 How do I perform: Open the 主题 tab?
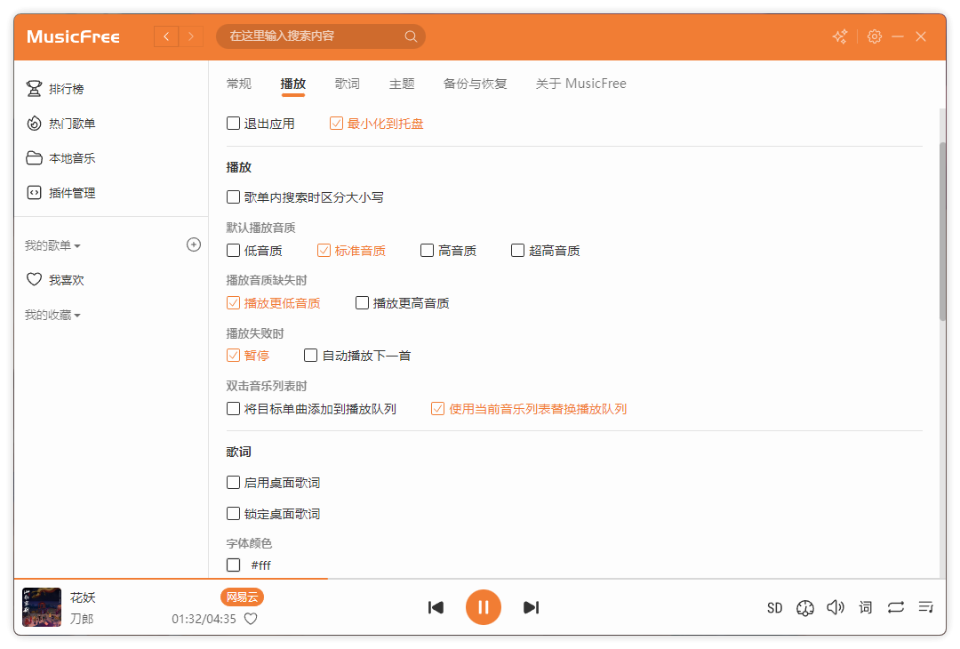point(402,84)
